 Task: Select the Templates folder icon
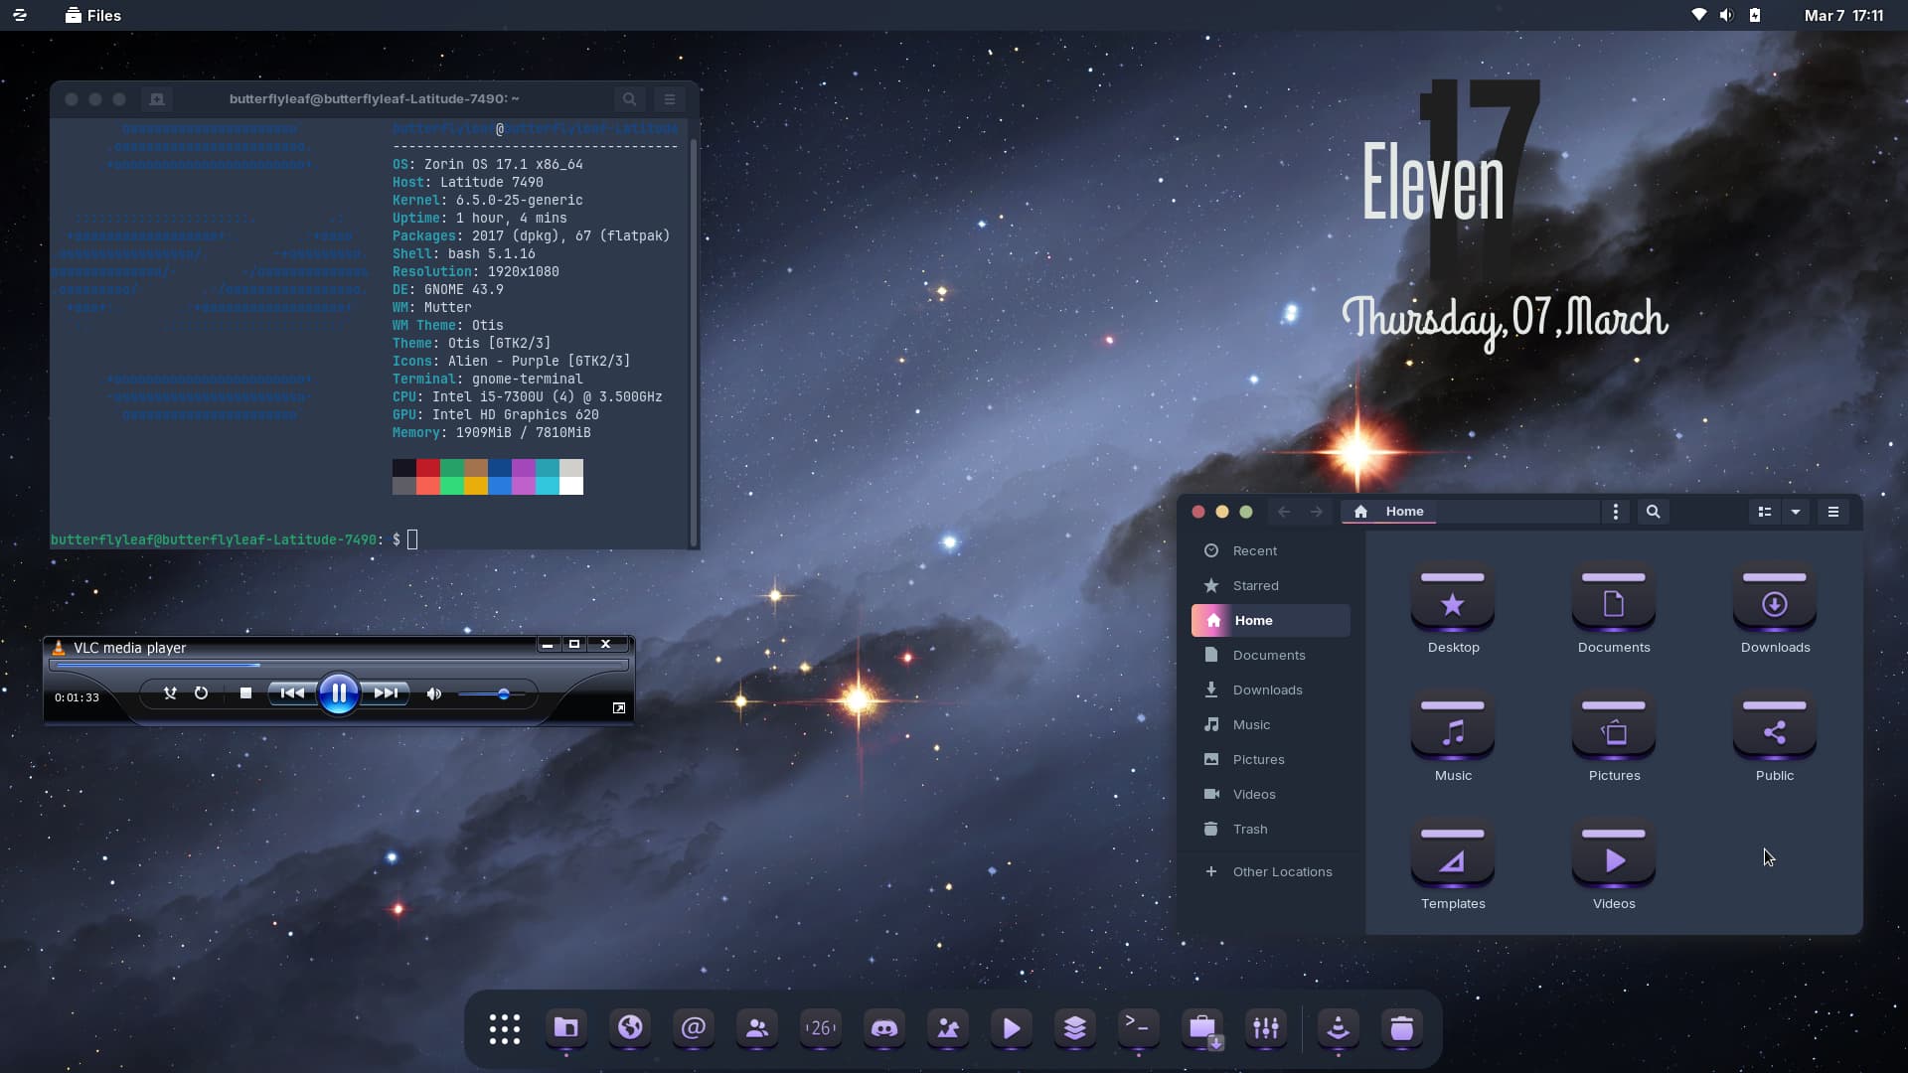tap(1453, 855)
